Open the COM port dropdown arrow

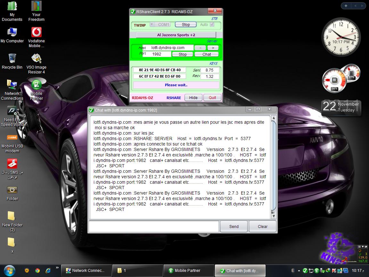click(152, 24)
